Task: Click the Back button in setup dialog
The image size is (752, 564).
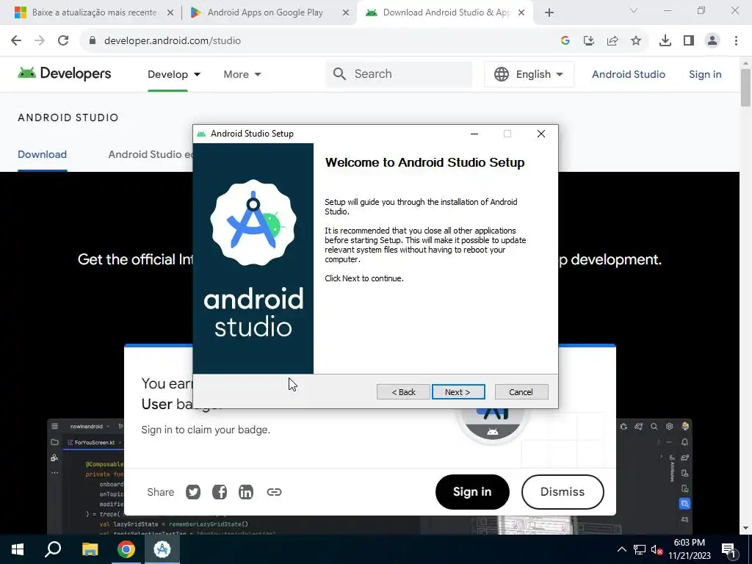Action: [403, 392]
